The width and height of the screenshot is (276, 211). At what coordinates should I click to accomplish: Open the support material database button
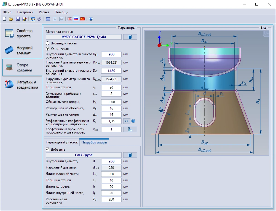(x=130, y=37)
